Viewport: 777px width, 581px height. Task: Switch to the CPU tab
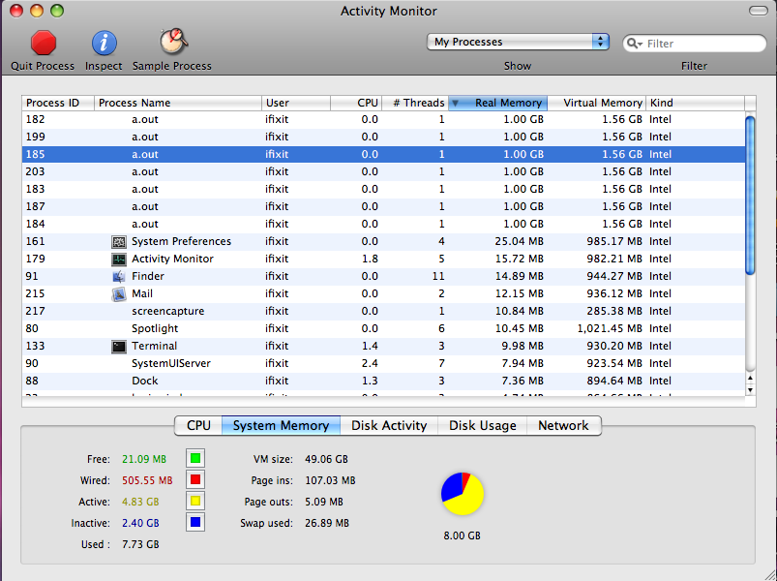pos(198,425)
